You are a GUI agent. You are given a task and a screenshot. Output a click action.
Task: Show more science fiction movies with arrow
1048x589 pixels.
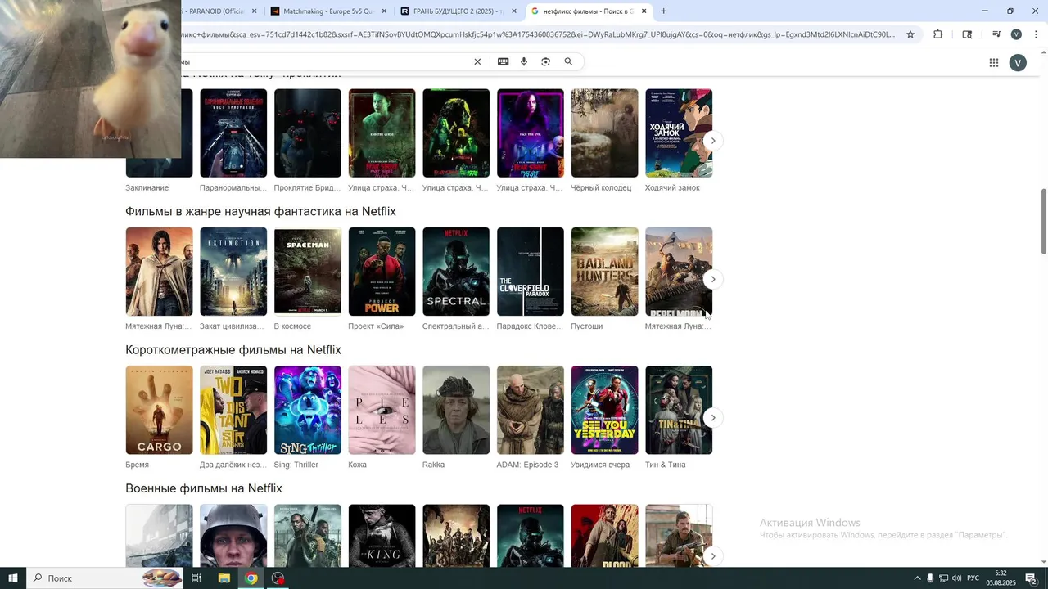[713, 280]
